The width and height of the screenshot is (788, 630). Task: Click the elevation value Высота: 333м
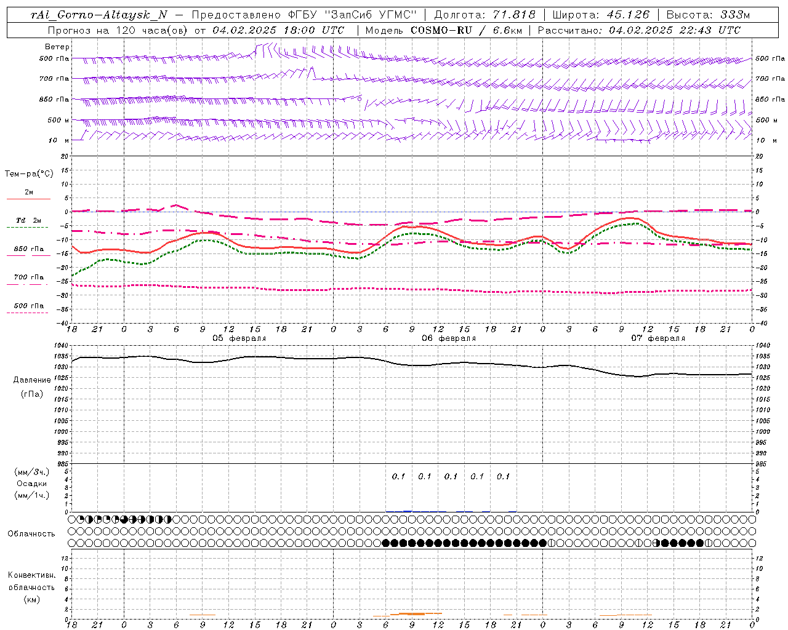pos(709,15)
